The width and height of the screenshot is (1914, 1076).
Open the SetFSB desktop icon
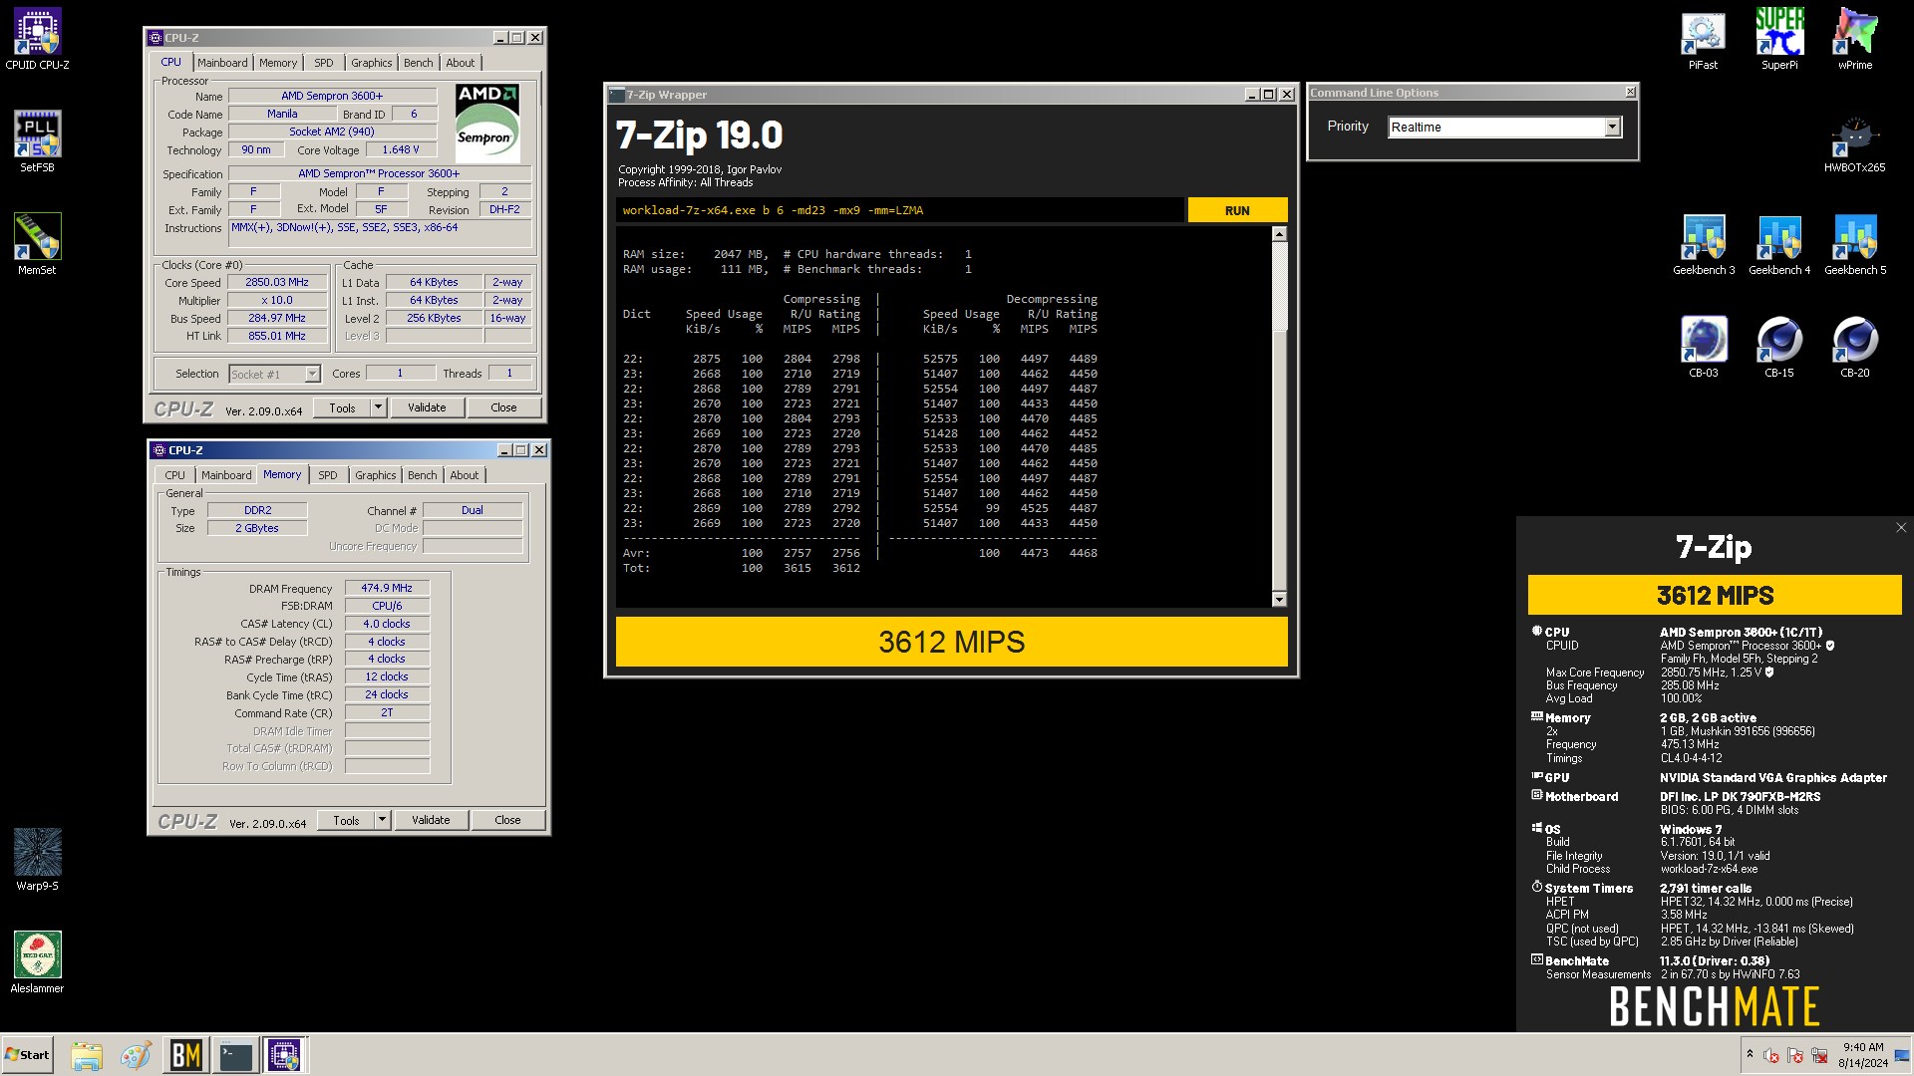[37, 141]
